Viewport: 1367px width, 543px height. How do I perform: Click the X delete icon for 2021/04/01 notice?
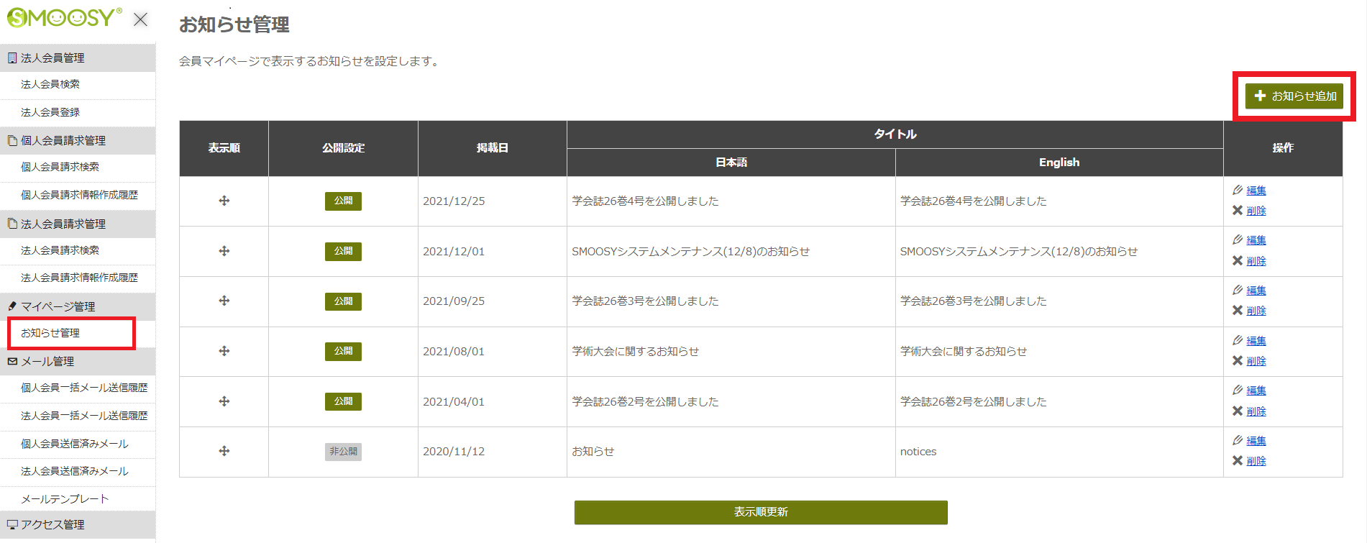pos(1238,411)
